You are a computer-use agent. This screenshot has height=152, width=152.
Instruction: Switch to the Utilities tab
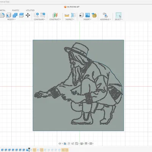30,10
